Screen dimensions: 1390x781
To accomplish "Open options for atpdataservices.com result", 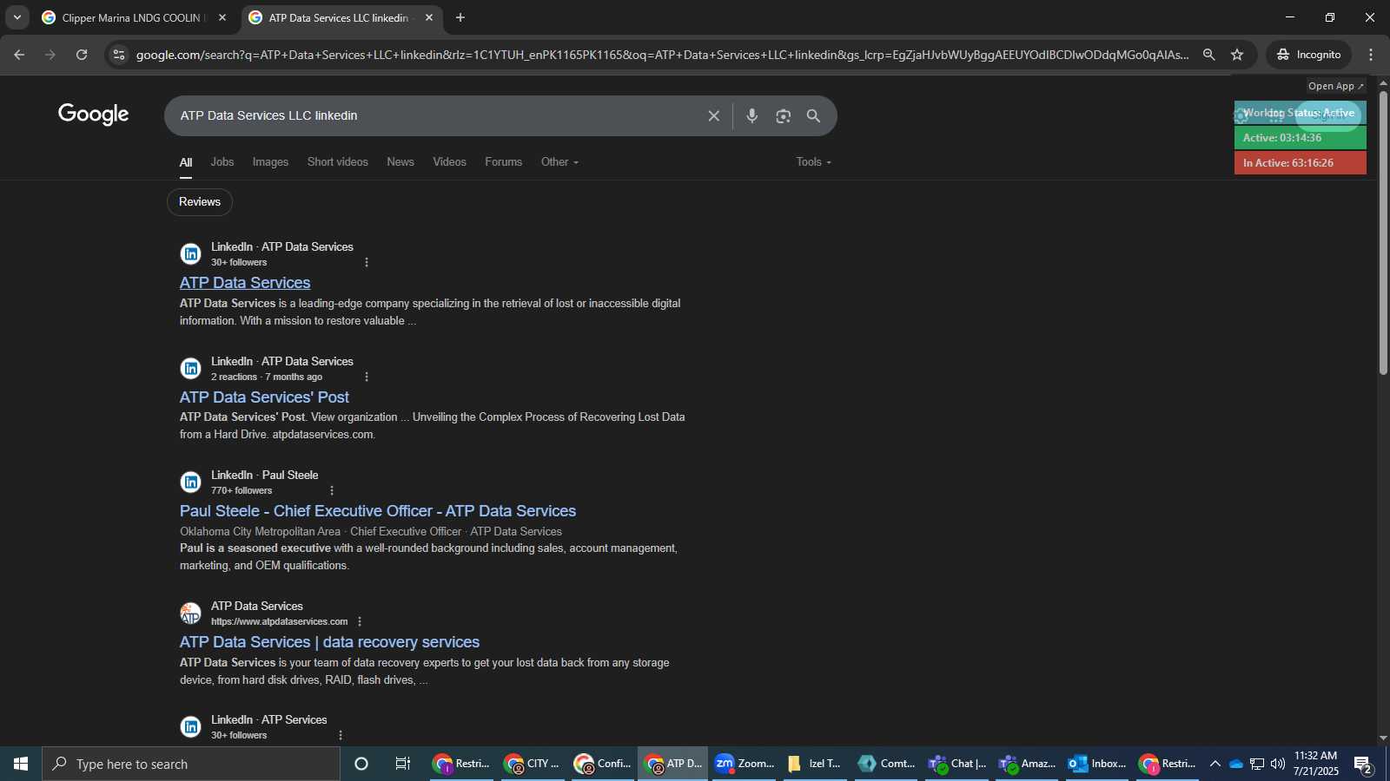I will tap(360, 621).
